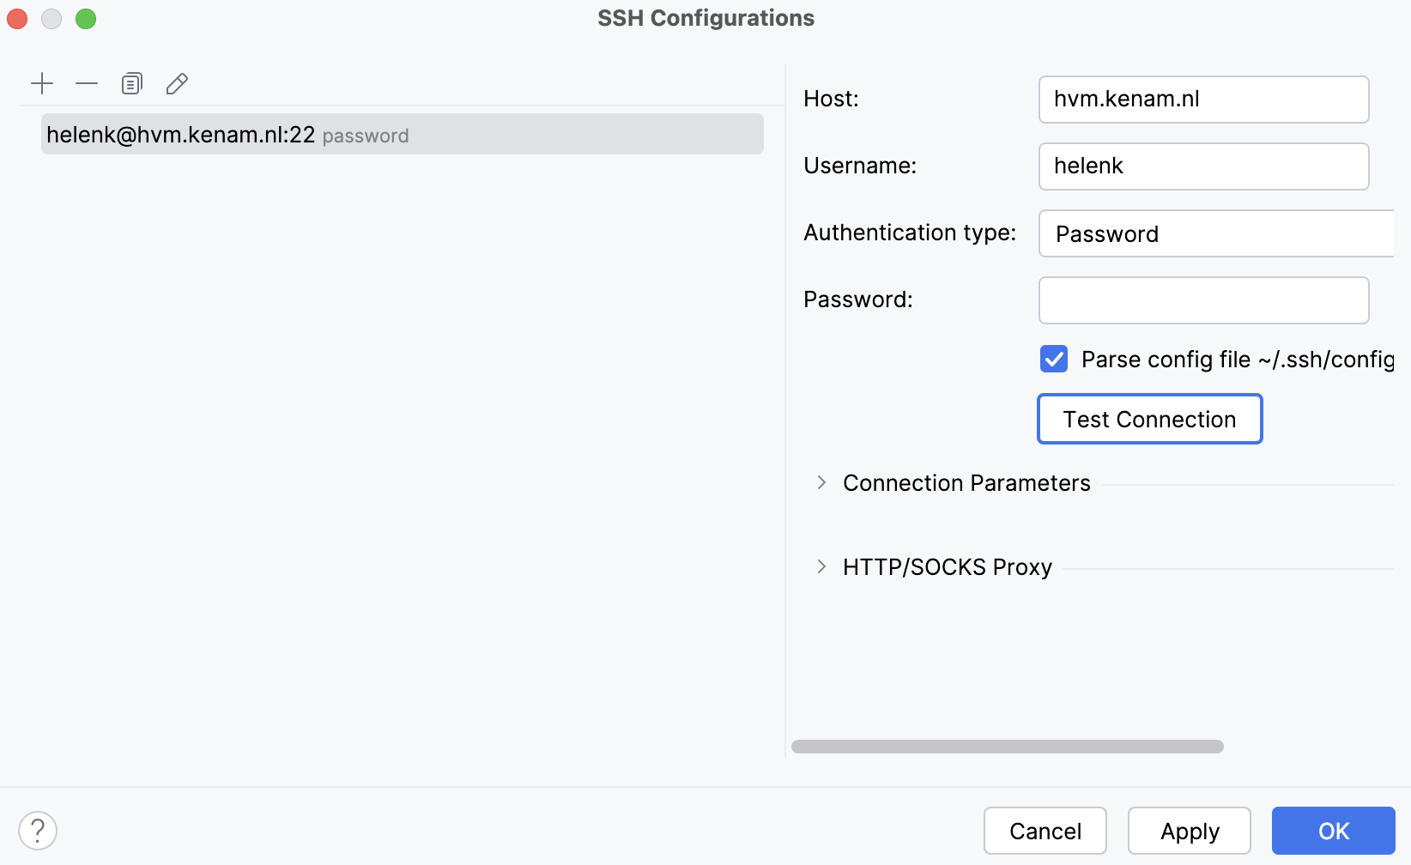The height and width of the screenshot is (865, 1411).
Task: Add a new SSH configuration
Action: [42, 83]
